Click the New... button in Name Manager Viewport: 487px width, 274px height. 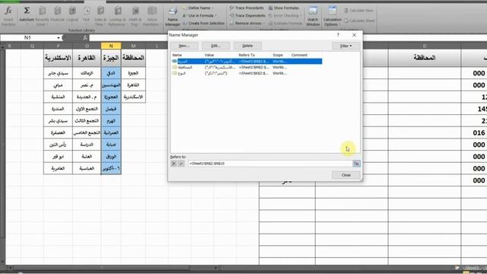[x=184, y=46]
